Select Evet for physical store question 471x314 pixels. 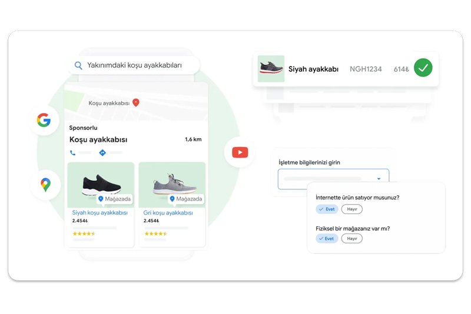(x=327, y=238)
